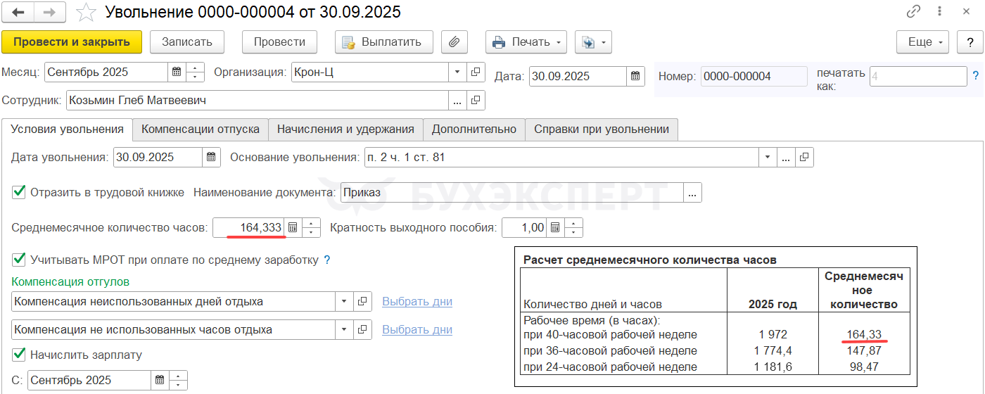
Task: Switch to Компенсации отпуска tab
Action: click(201, 129)
